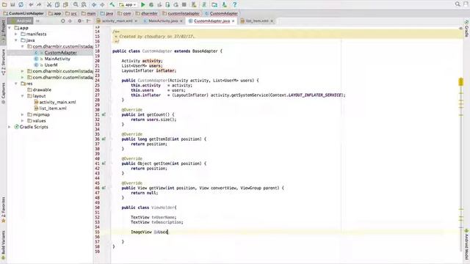470x264 pixels.
Task: Click the Cut scissors icon
Action: [49, 4]
